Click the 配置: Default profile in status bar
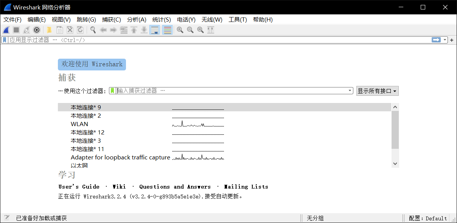 [x=428, y=218]
